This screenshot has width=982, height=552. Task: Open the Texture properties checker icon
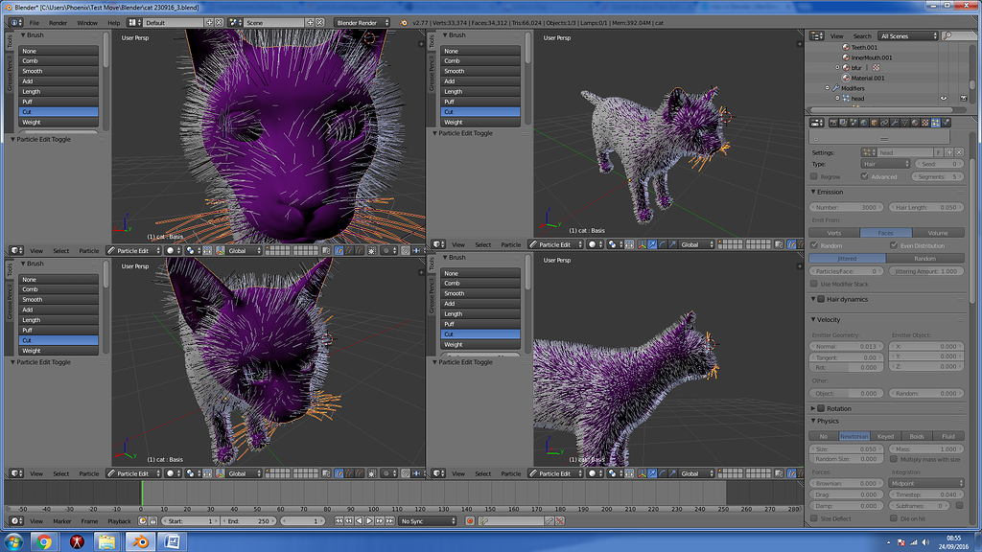pos(925,123)
